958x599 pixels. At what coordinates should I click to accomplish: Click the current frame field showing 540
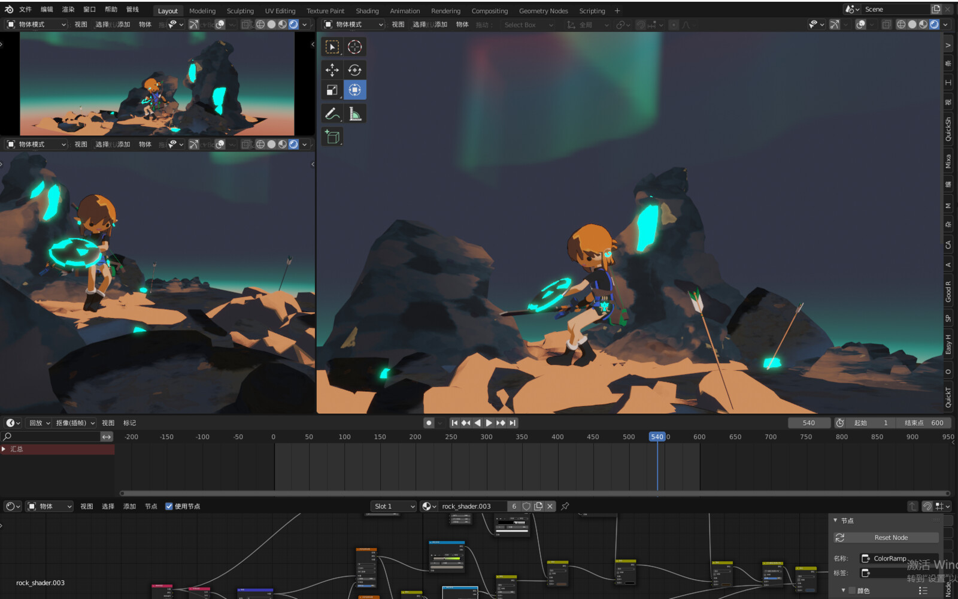tap(809, 423)
